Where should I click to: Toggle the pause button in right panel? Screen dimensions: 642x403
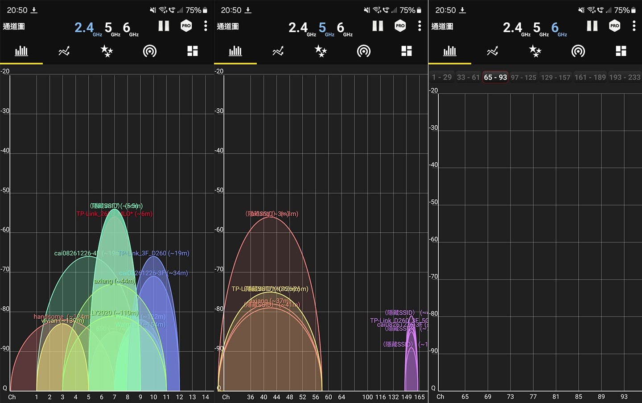[592, 26]
